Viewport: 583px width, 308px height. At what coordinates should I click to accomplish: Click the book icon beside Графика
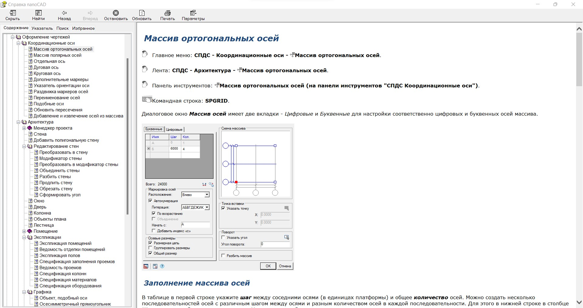[30, 292]
